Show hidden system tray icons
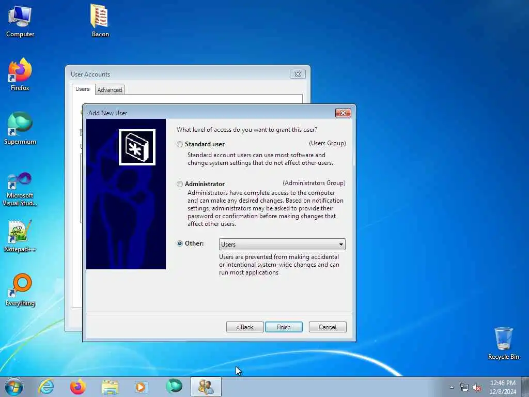This screenshot has height=397, width=529. click(452, 388)
